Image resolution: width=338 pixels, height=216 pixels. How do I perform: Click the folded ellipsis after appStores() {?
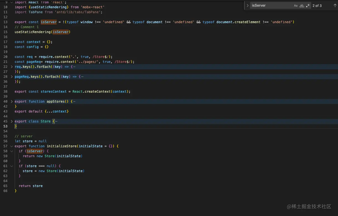coord(74,102)
